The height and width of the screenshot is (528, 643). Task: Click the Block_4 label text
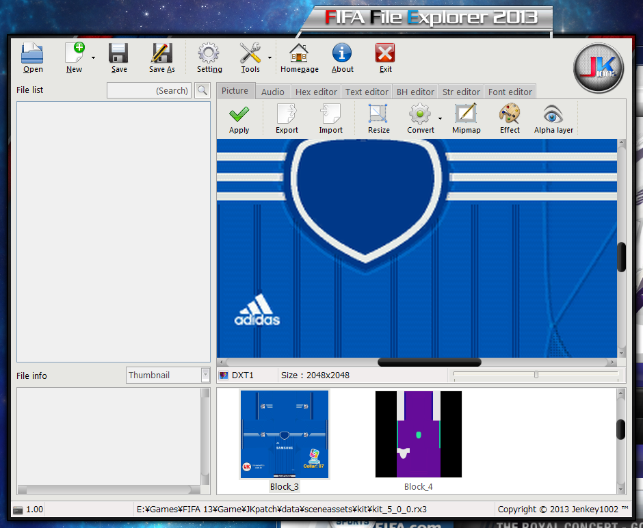pyautogui.click(x=418, y=486)
